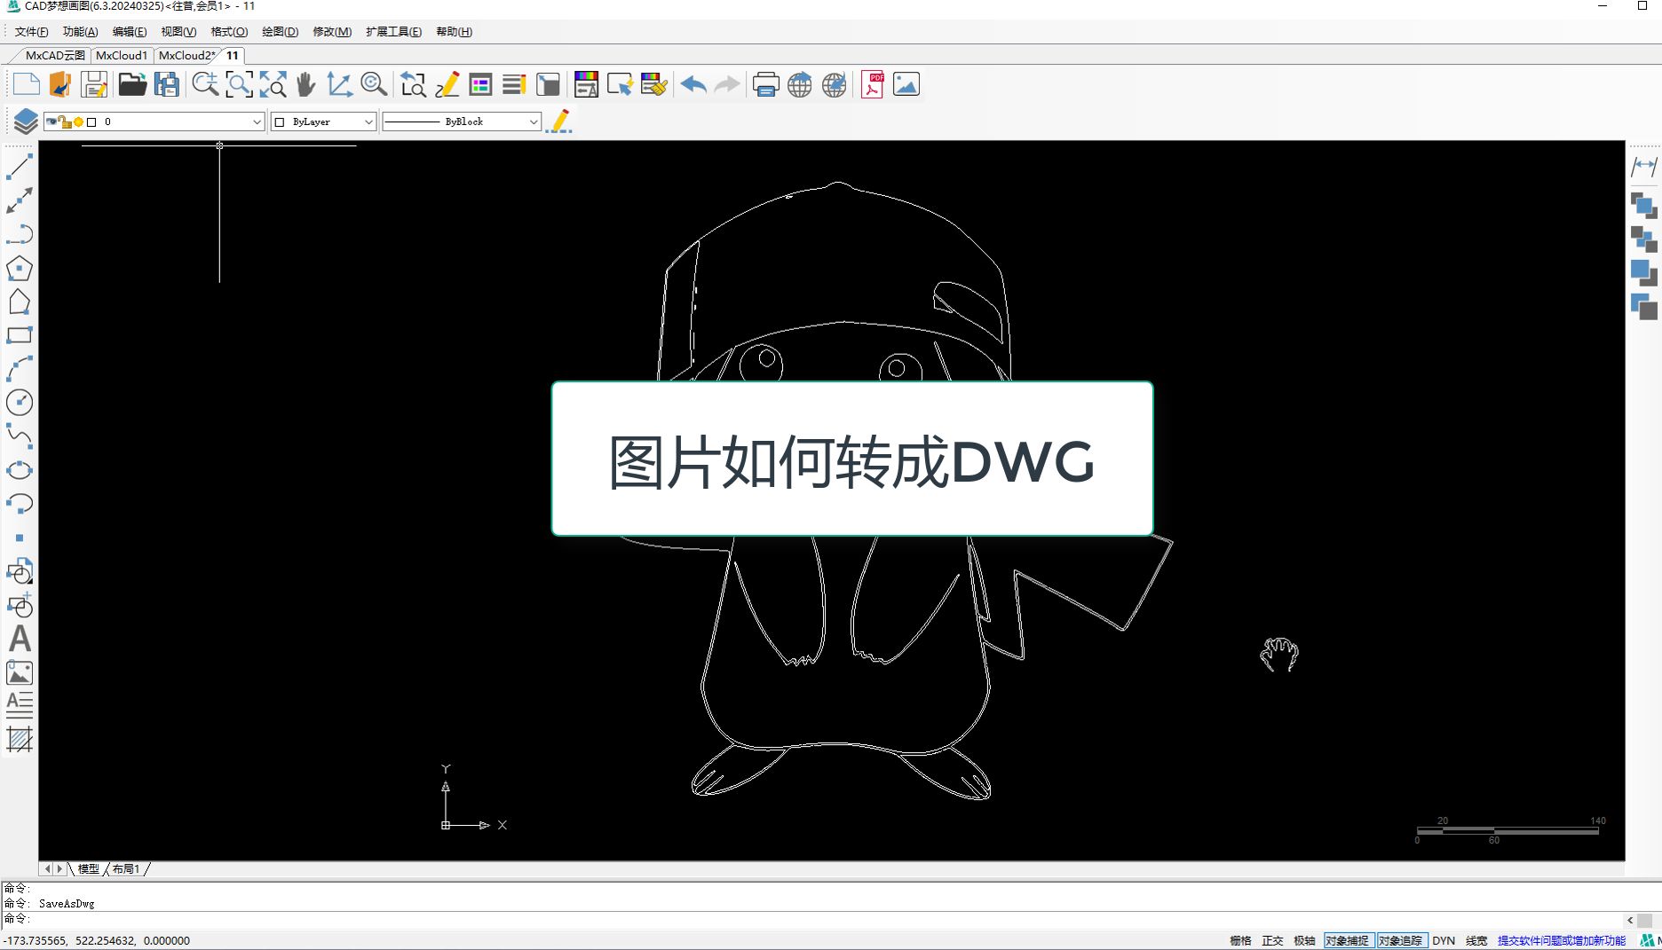Open the 视图(V) menu
The height and width of the screenshot is (950, 1662).
[x=178, y=31]
